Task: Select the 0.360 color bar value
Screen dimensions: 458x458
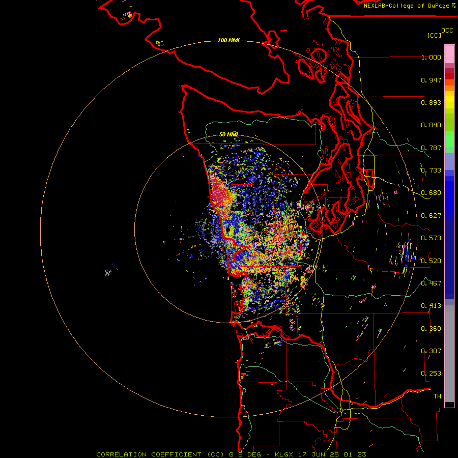Action: pyautogui.click(x=431, y=329)
